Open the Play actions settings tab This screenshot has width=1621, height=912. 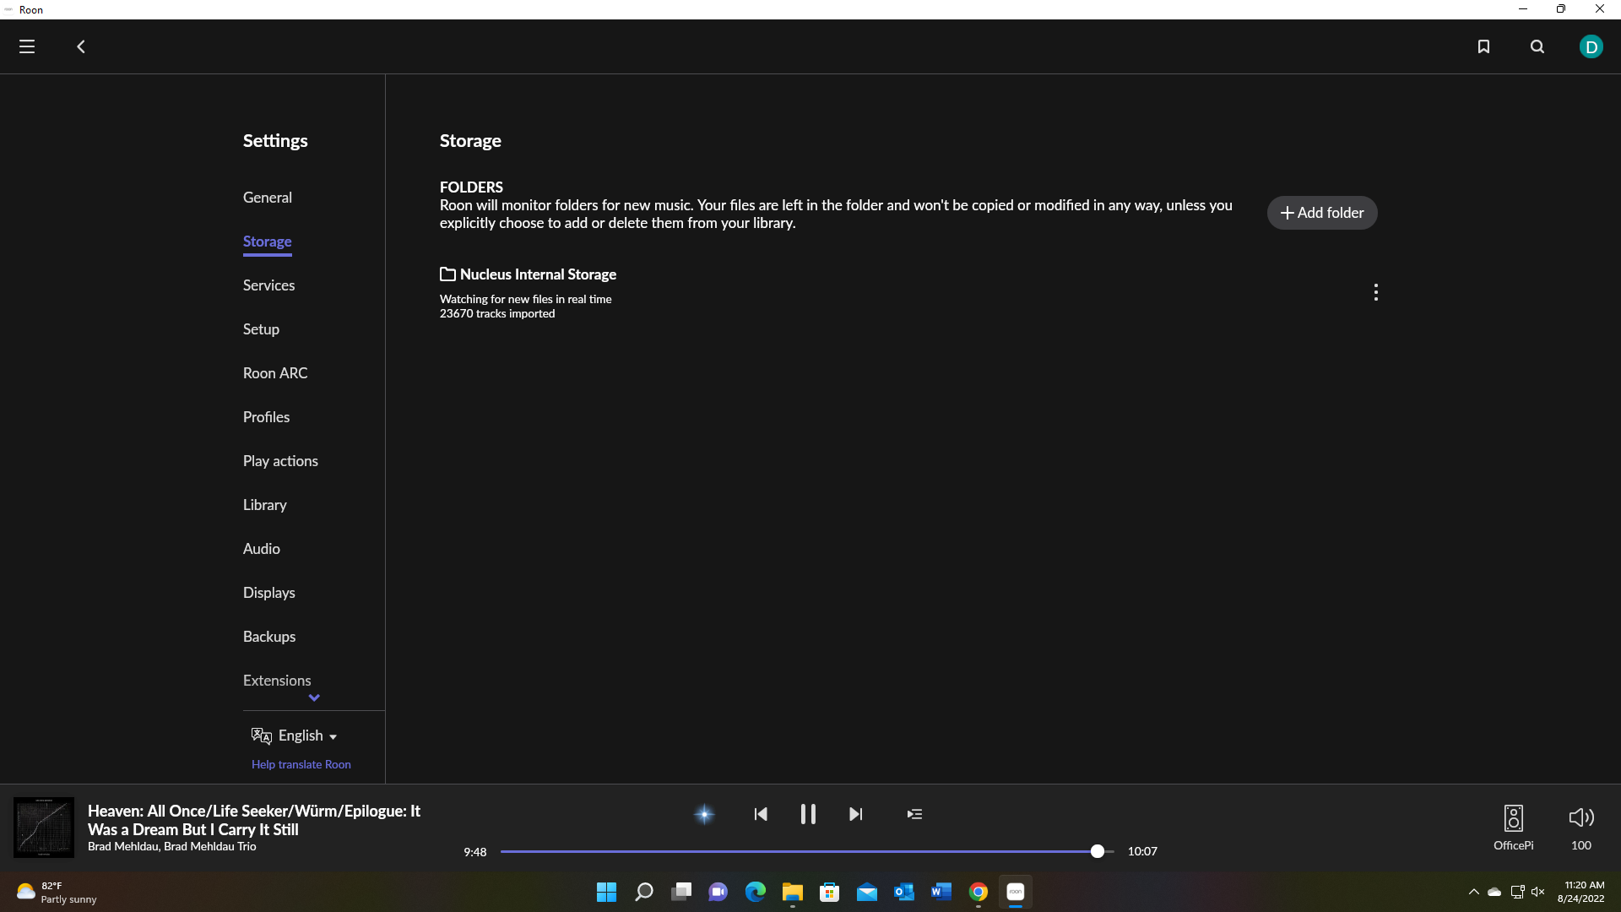280,461
